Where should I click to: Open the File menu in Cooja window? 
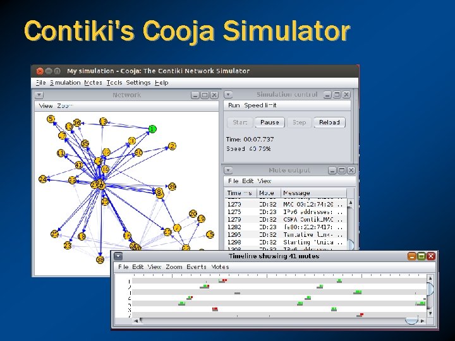tap(40, 83)
